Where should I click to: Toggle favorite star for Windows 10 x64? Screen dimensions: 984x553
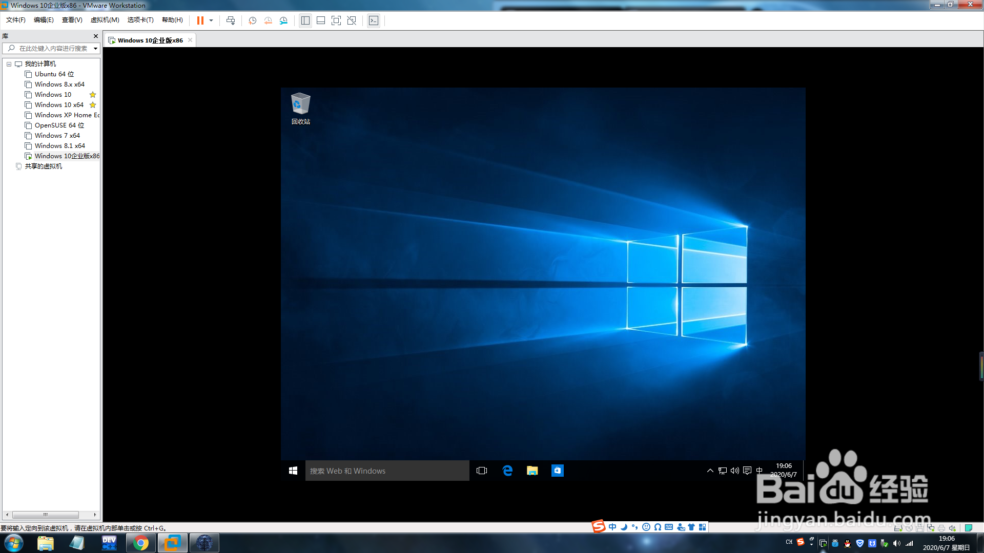93,105
